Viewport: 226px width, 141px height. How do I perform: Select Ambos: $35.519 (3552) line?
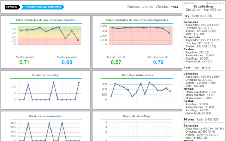[201, 46]
